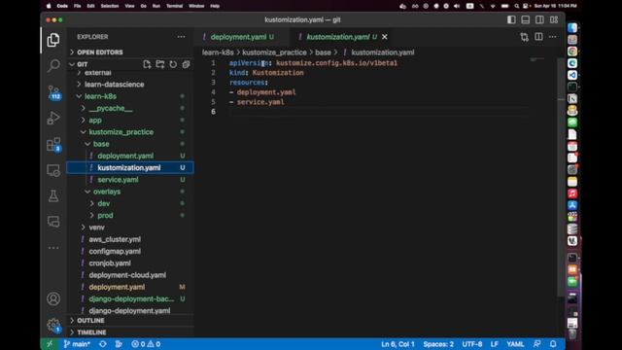Open the Accounts menu
The height and width of the screenshot is (350, 622).
coord(53,298)
